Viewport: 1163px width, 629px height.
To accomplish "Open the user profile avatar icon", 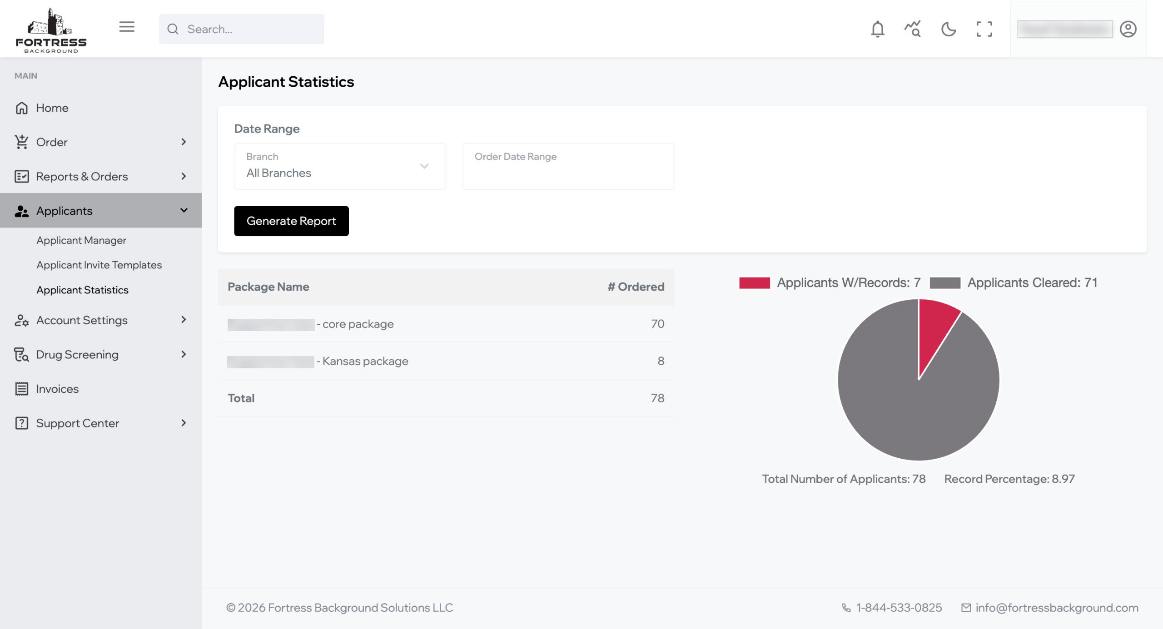I will (x=1128, y=29).
